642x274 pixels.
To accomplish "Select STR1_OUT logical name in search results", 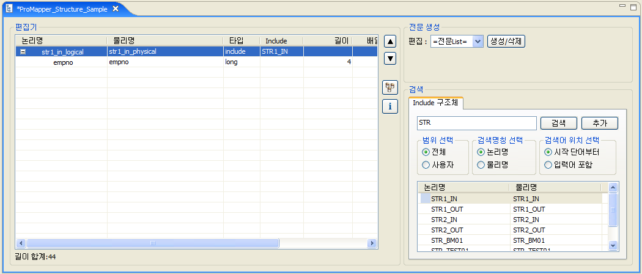I will (x=447, y=209).
